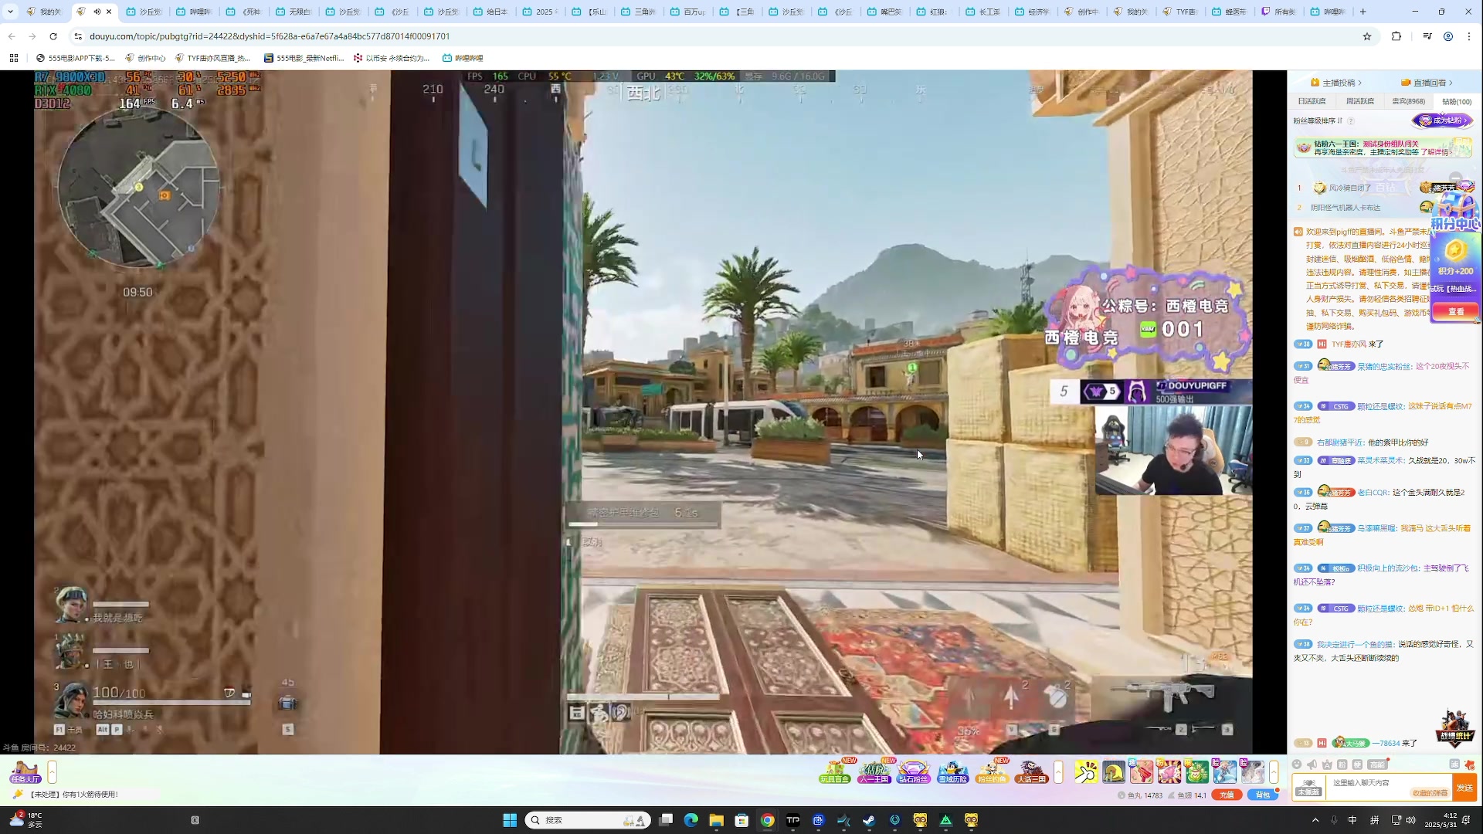Expand the gift list arrow
The width and height of the screenshot is (1483, 834).
(1274, 771)
